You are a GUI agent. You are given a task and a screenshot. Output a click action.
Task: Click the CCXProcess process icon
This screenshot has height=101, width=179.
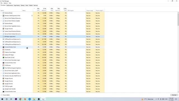click(x=3, y=65)
